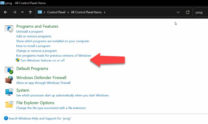Click the File Explorer Options folder icon
208x124 pixels.
[x=9, y=104]
